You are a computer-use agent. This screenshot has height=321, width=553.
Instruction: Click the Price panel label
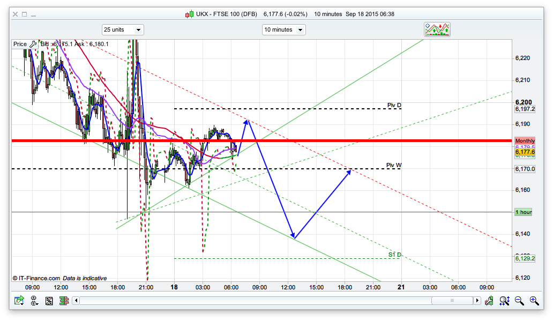coord(20,44)
